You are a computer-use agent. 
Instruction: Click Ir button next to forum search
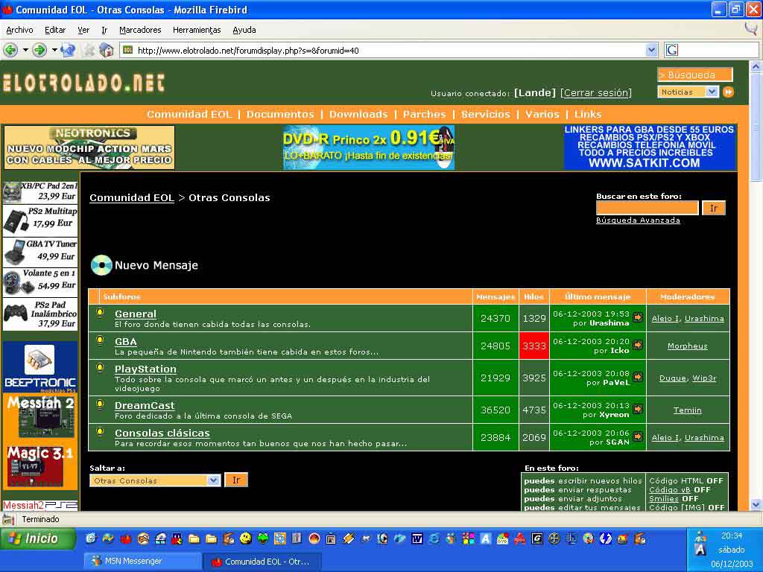[714, 209]
